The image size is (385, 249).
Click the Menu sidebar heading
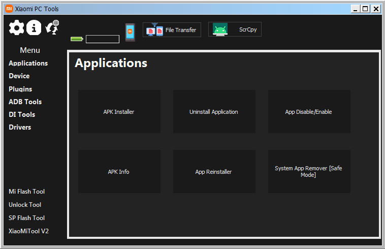[x=30, y=50]
